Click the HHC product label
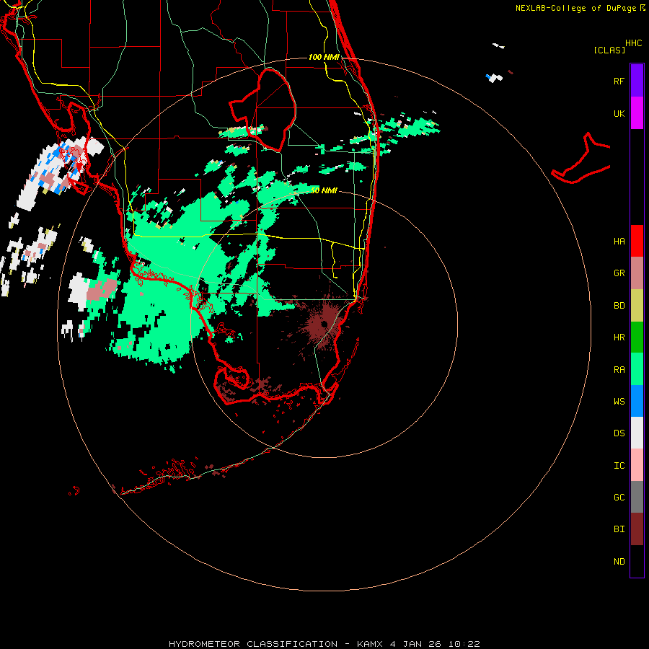 [x=634, y=43]
